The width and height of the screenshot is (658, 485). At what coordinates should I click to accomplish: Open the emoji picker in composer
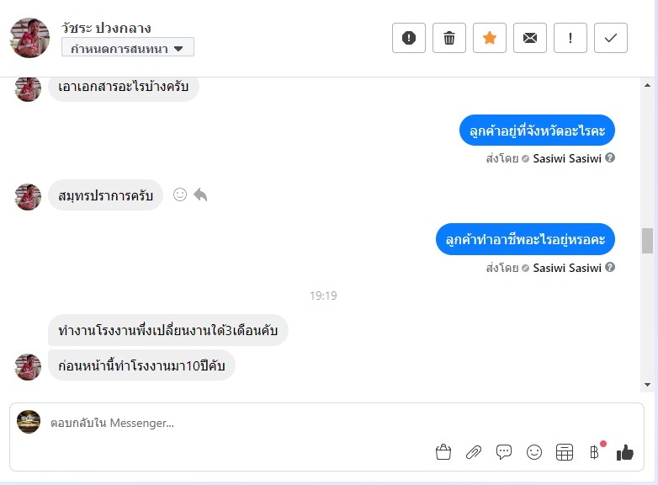click(534, 452)
